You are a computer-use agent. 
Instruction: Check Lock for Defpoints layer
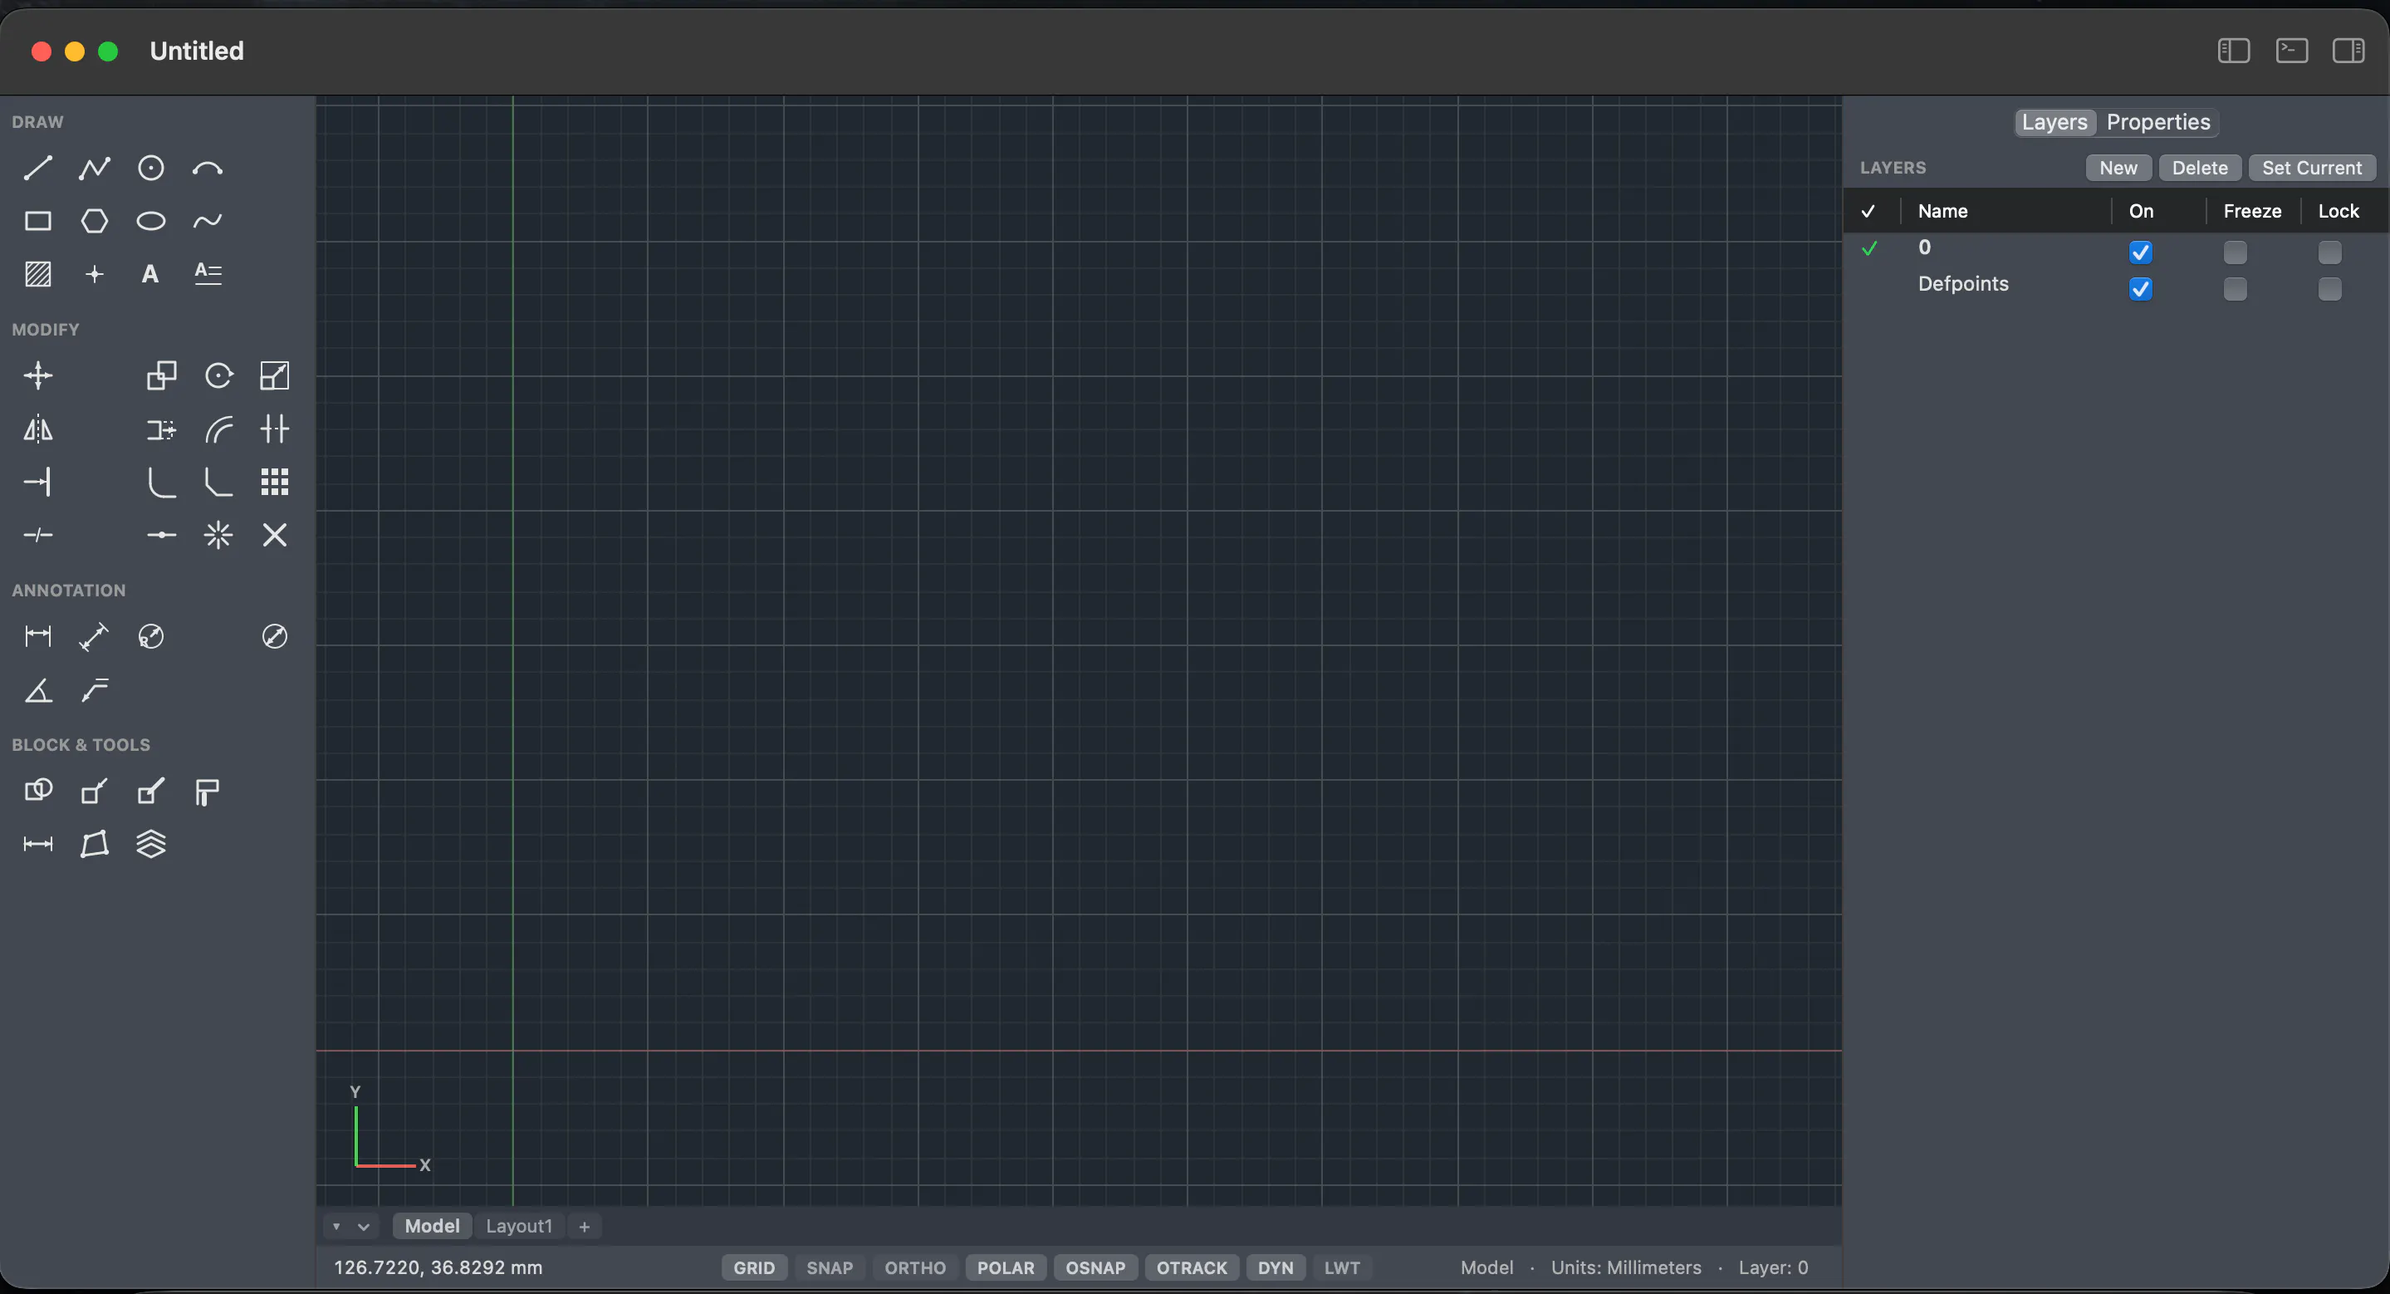pos(2329,289)
